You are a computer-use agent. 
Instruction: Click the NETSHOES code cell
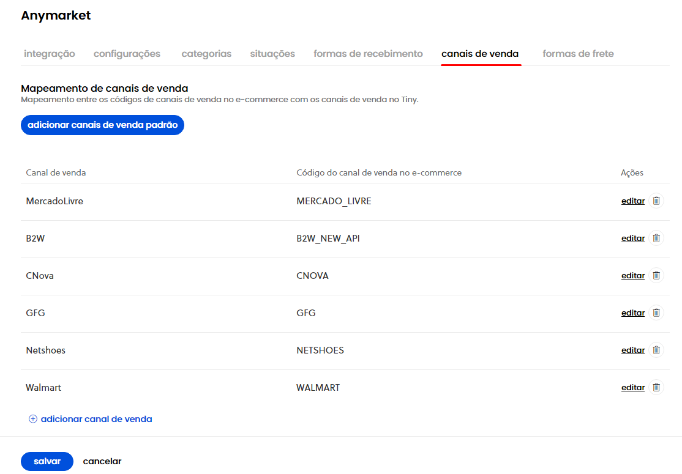click(320, 350)
